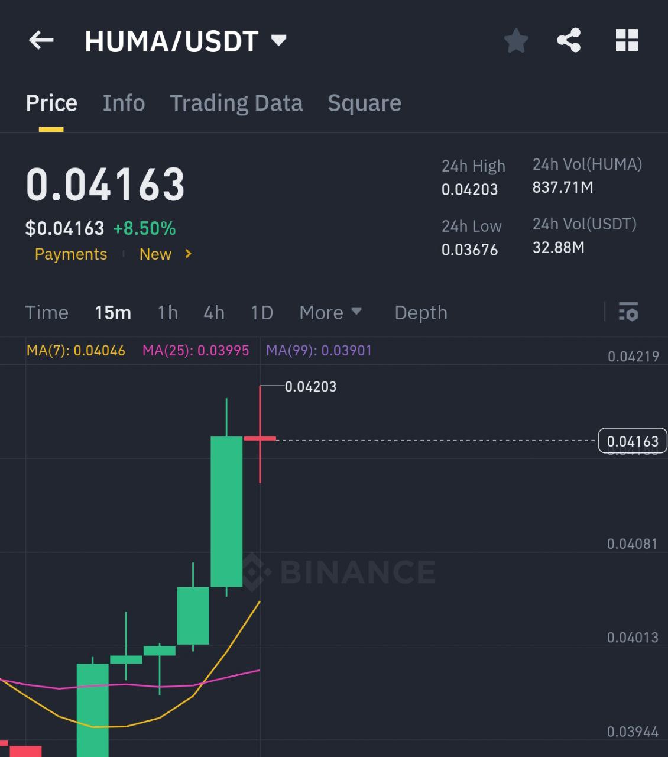668x757 pixels.
Task: Open the More intervals dropdown
Action: [330, 312]
